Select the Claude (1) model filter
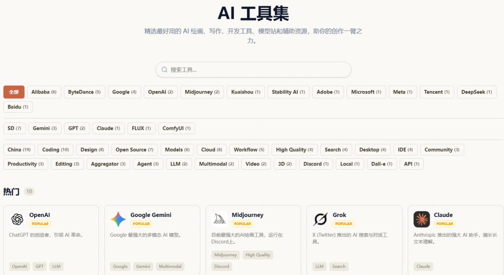The height and width of the screenshot is (275, 504). [108, 128]
